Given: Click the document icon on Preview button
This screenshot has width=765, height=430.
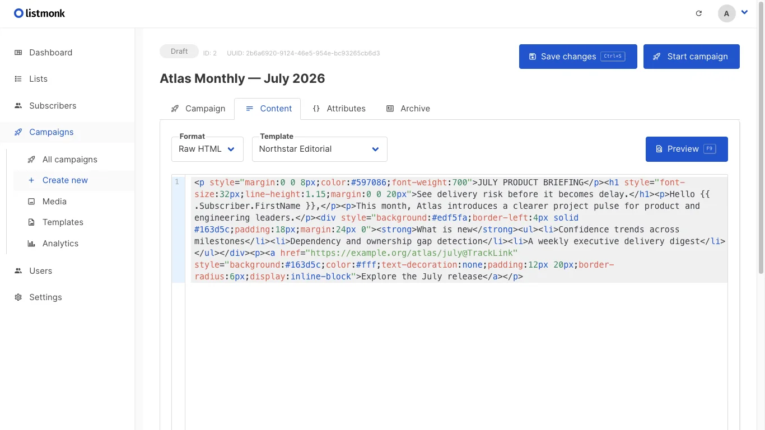Looking at the screenshot, I should (x=659, y=149).
